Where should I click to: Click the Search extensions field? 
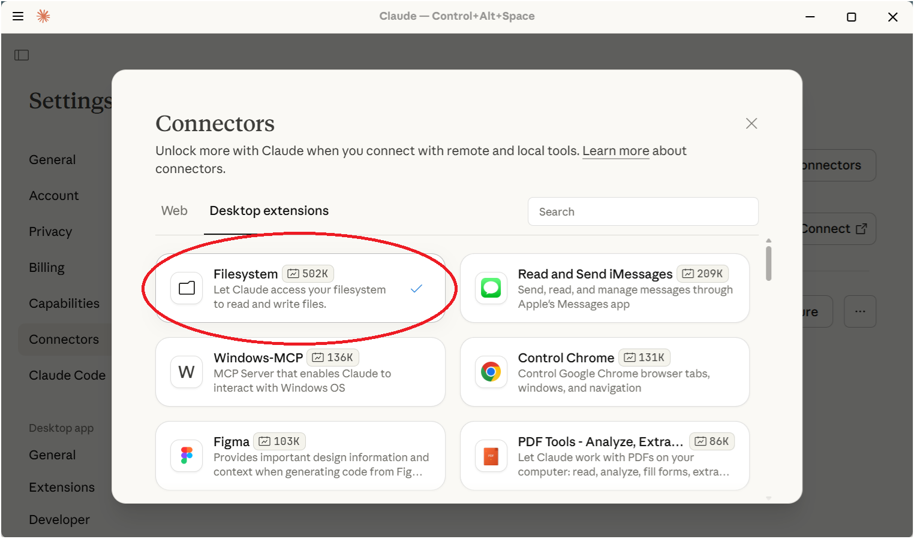[643, 211]
